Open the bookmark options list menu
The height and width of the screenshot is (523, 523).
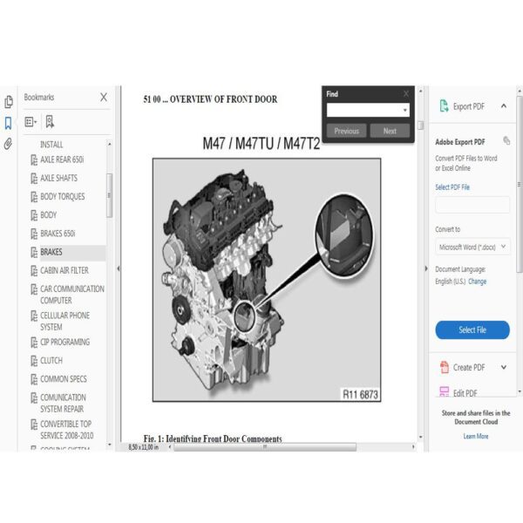(31, 122)
